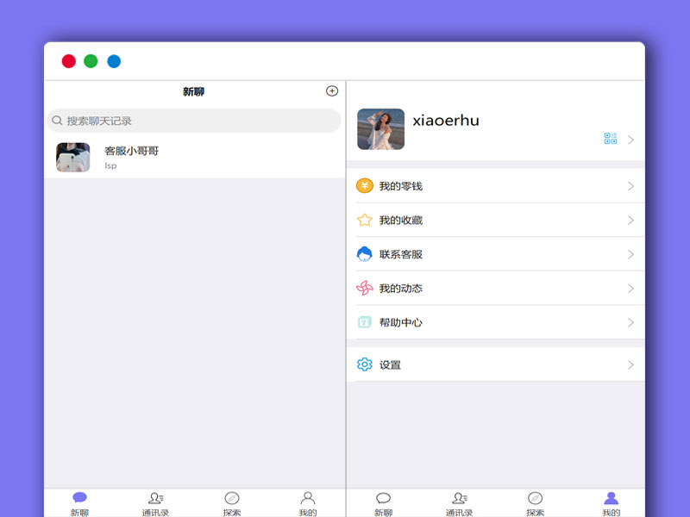Select the 帮助中心 help icon

click(366, 322)
